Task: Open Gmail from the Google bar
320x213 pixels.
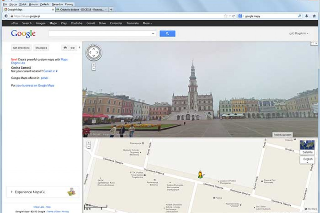Action: (x=90, y=23)
